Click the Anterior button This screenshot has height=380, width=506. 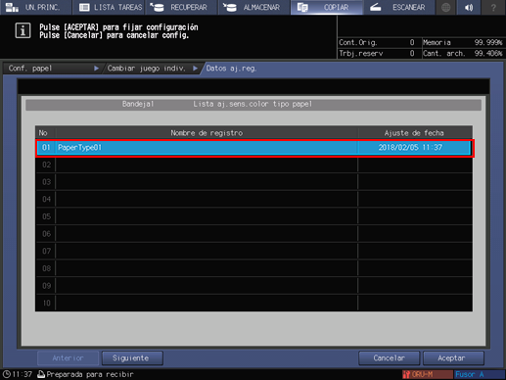(68, 358)
